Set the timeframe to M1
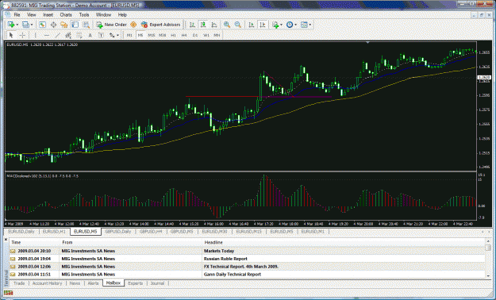 [129, 35]
